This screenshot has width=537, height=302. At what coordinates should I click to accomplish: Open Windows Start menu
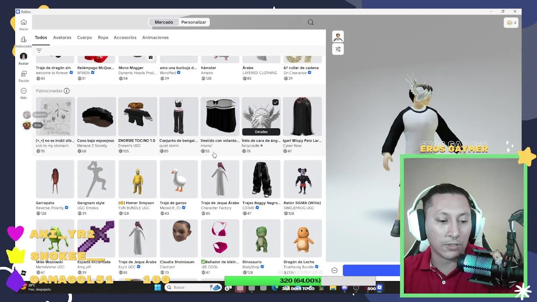[x=157, y=288]
